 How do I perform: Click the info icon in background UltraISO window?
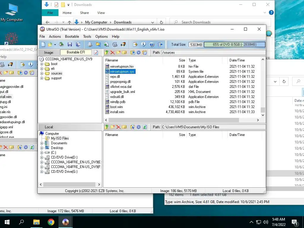31,64
